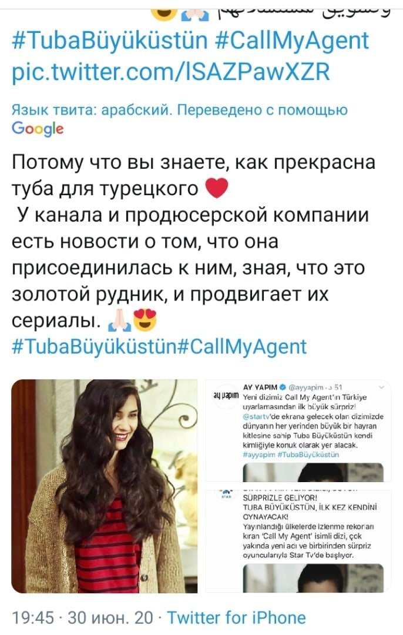Tap the tweet language translation notice
Image resolution: width=403 pixels, height=635 pixels.
(x=179, y=110)
